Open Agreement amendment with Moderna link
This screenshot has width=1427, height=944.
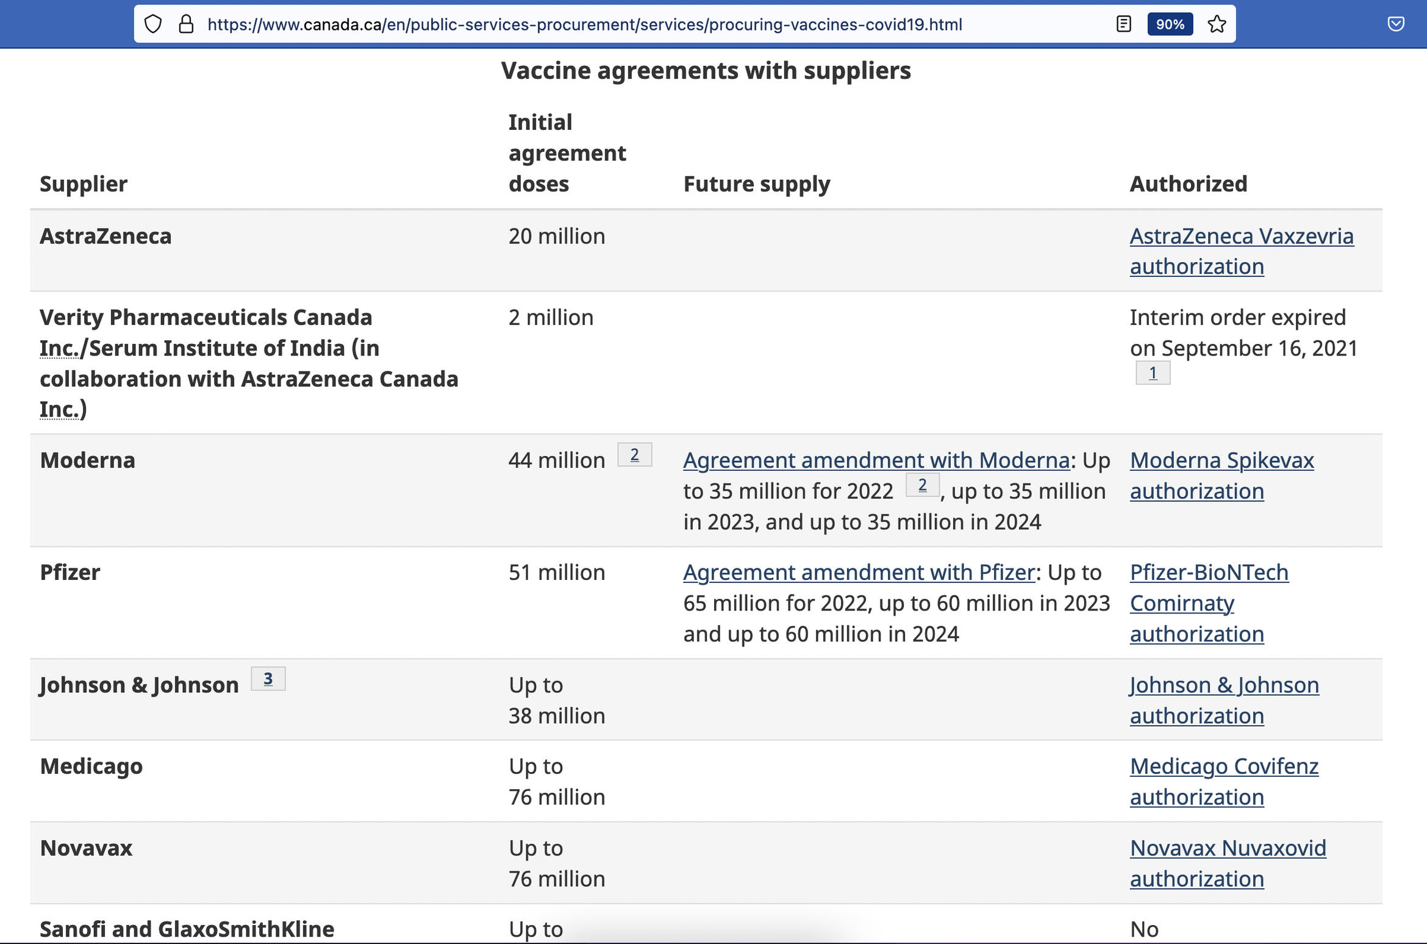click(x=876, y=460)
